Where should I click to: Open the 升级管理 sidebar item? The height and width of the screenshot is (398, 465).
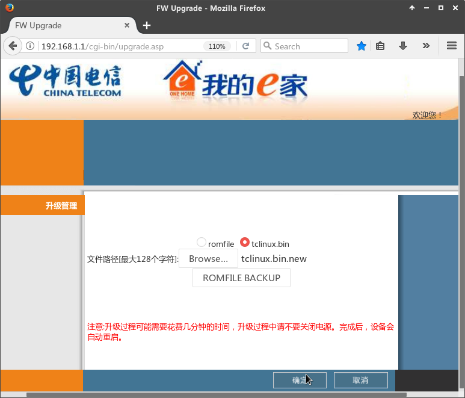coord(42,205)
